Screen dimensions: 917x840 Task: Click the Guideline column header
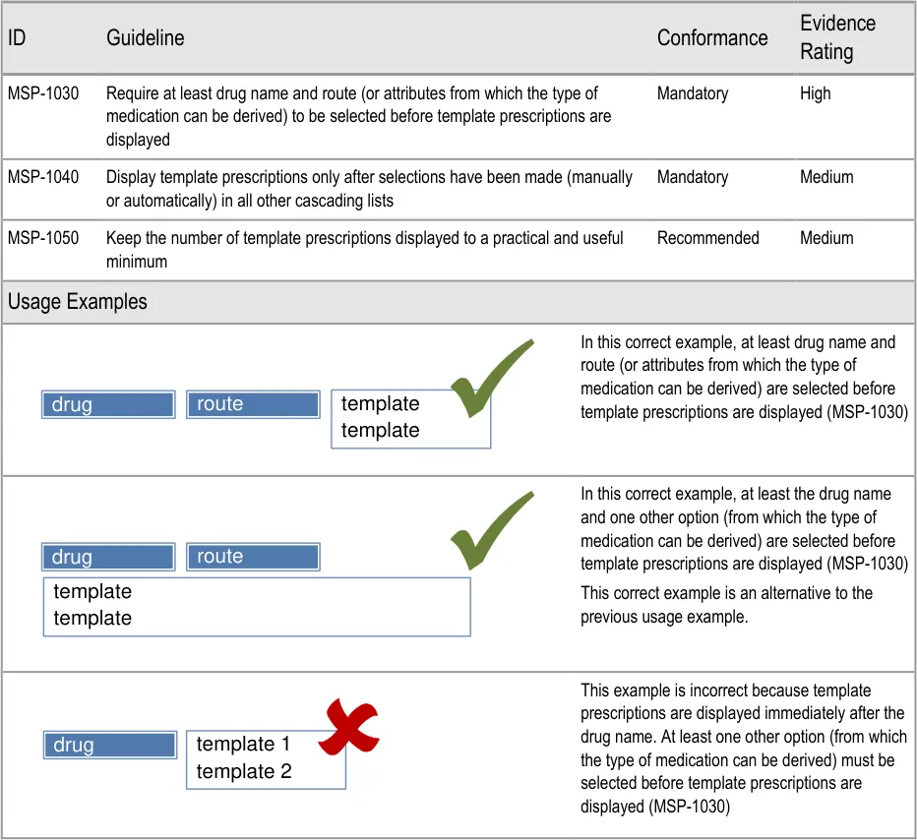tap(146, 38)
